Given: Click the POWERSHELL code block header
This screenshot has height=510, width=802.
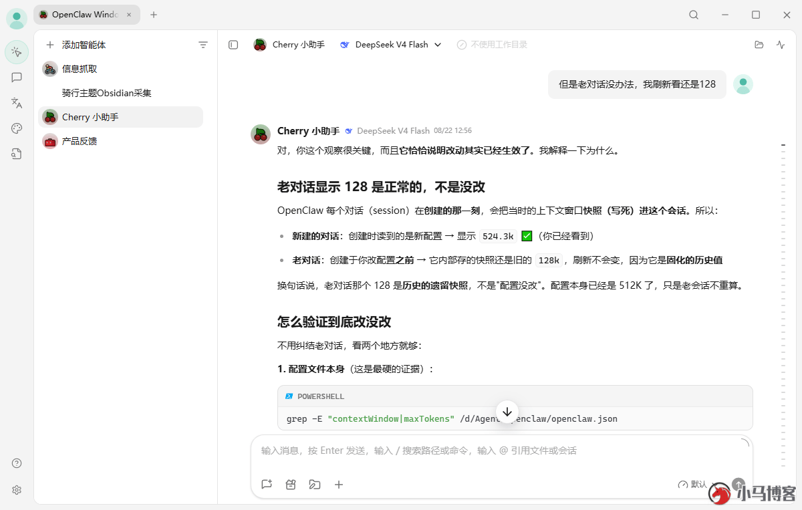Looking at the screenshot, I should point(515,396).
